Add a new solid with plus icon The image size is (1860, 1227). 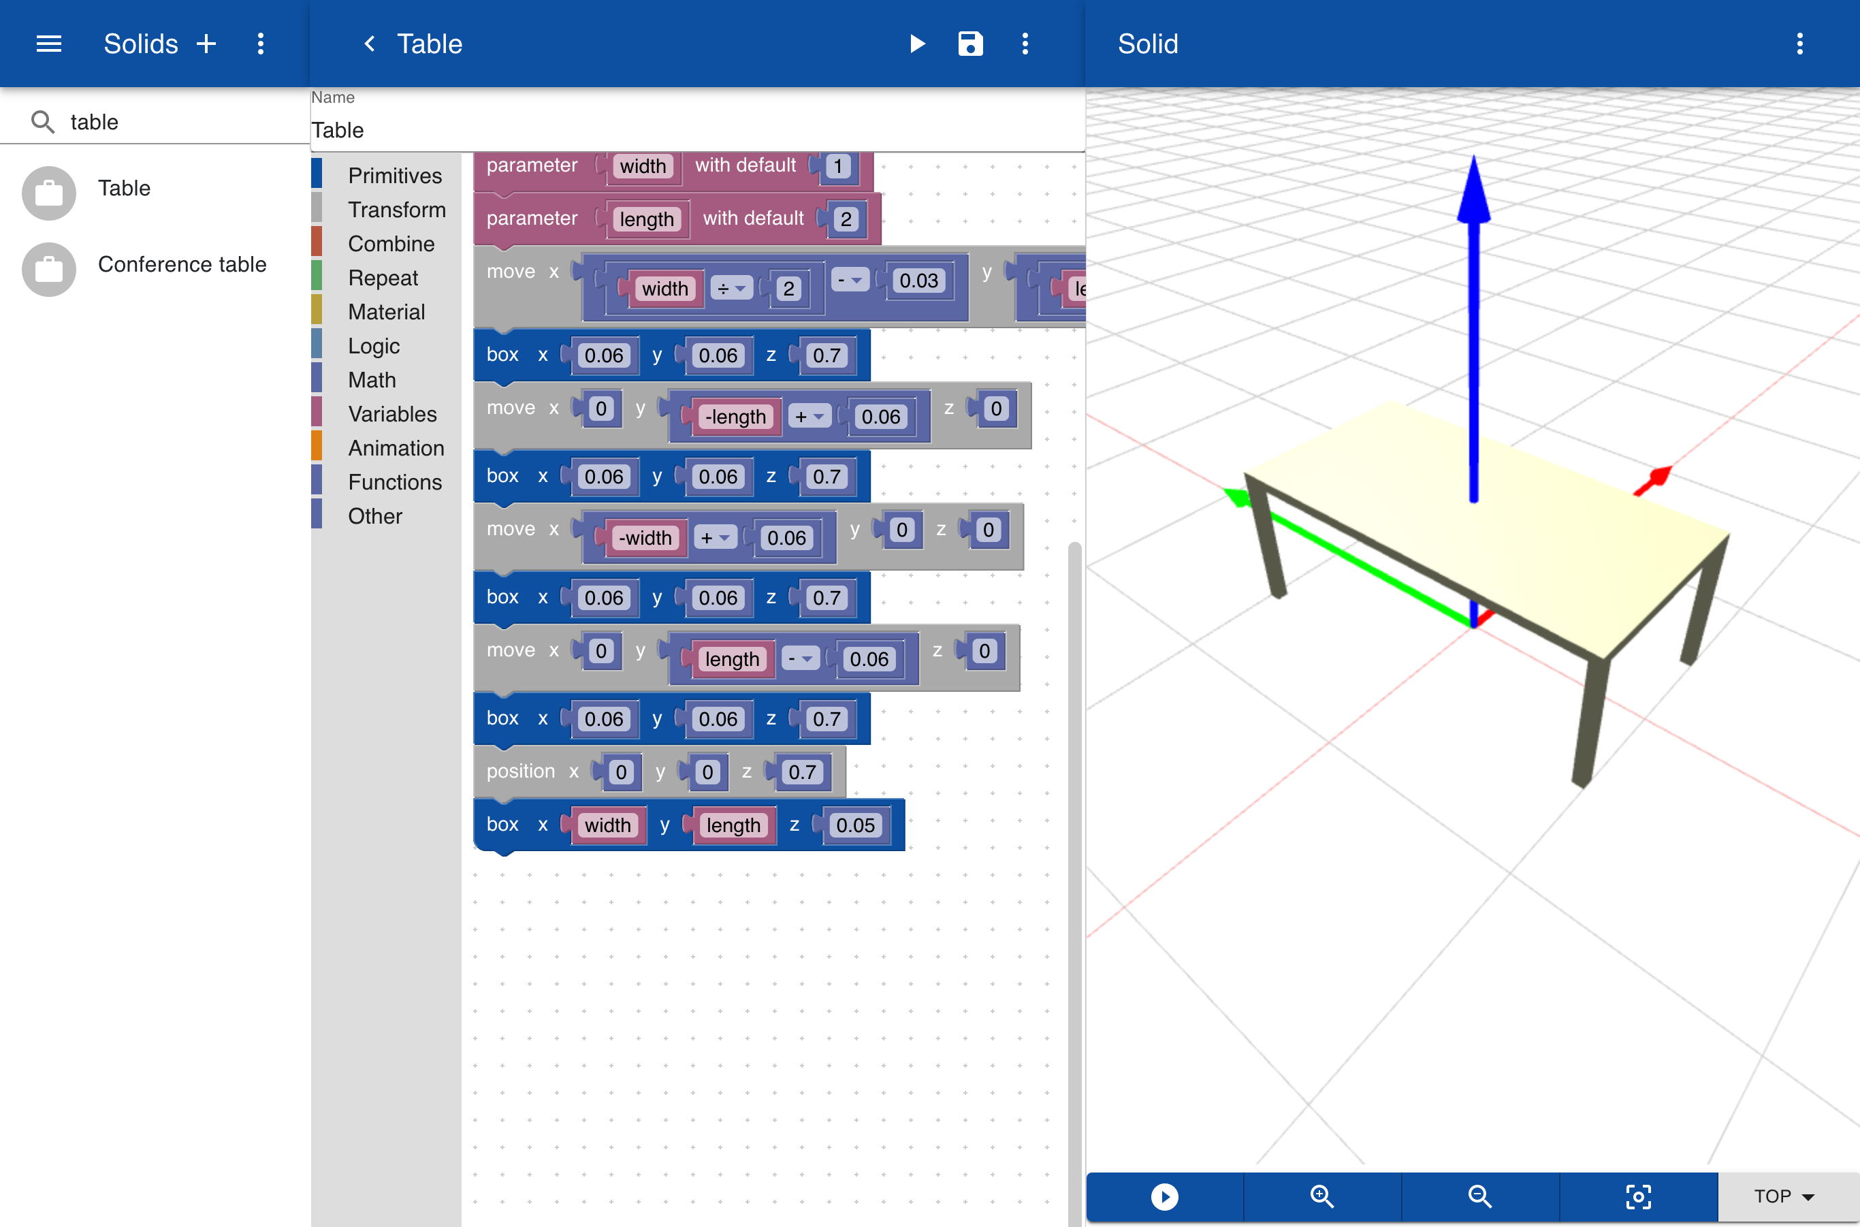click(x=206, y=44)
